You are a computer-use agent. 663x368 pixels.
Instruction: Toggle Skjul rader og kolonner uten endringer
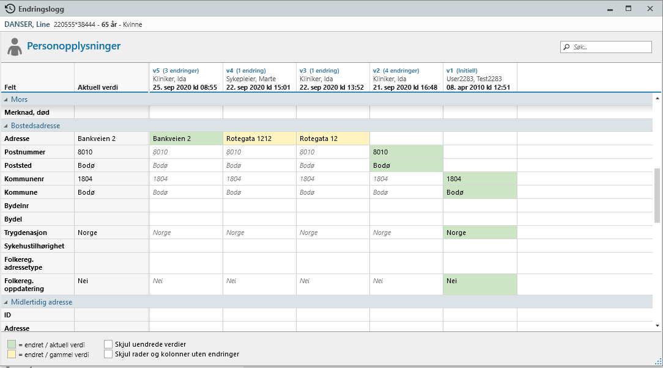point(108,354)
